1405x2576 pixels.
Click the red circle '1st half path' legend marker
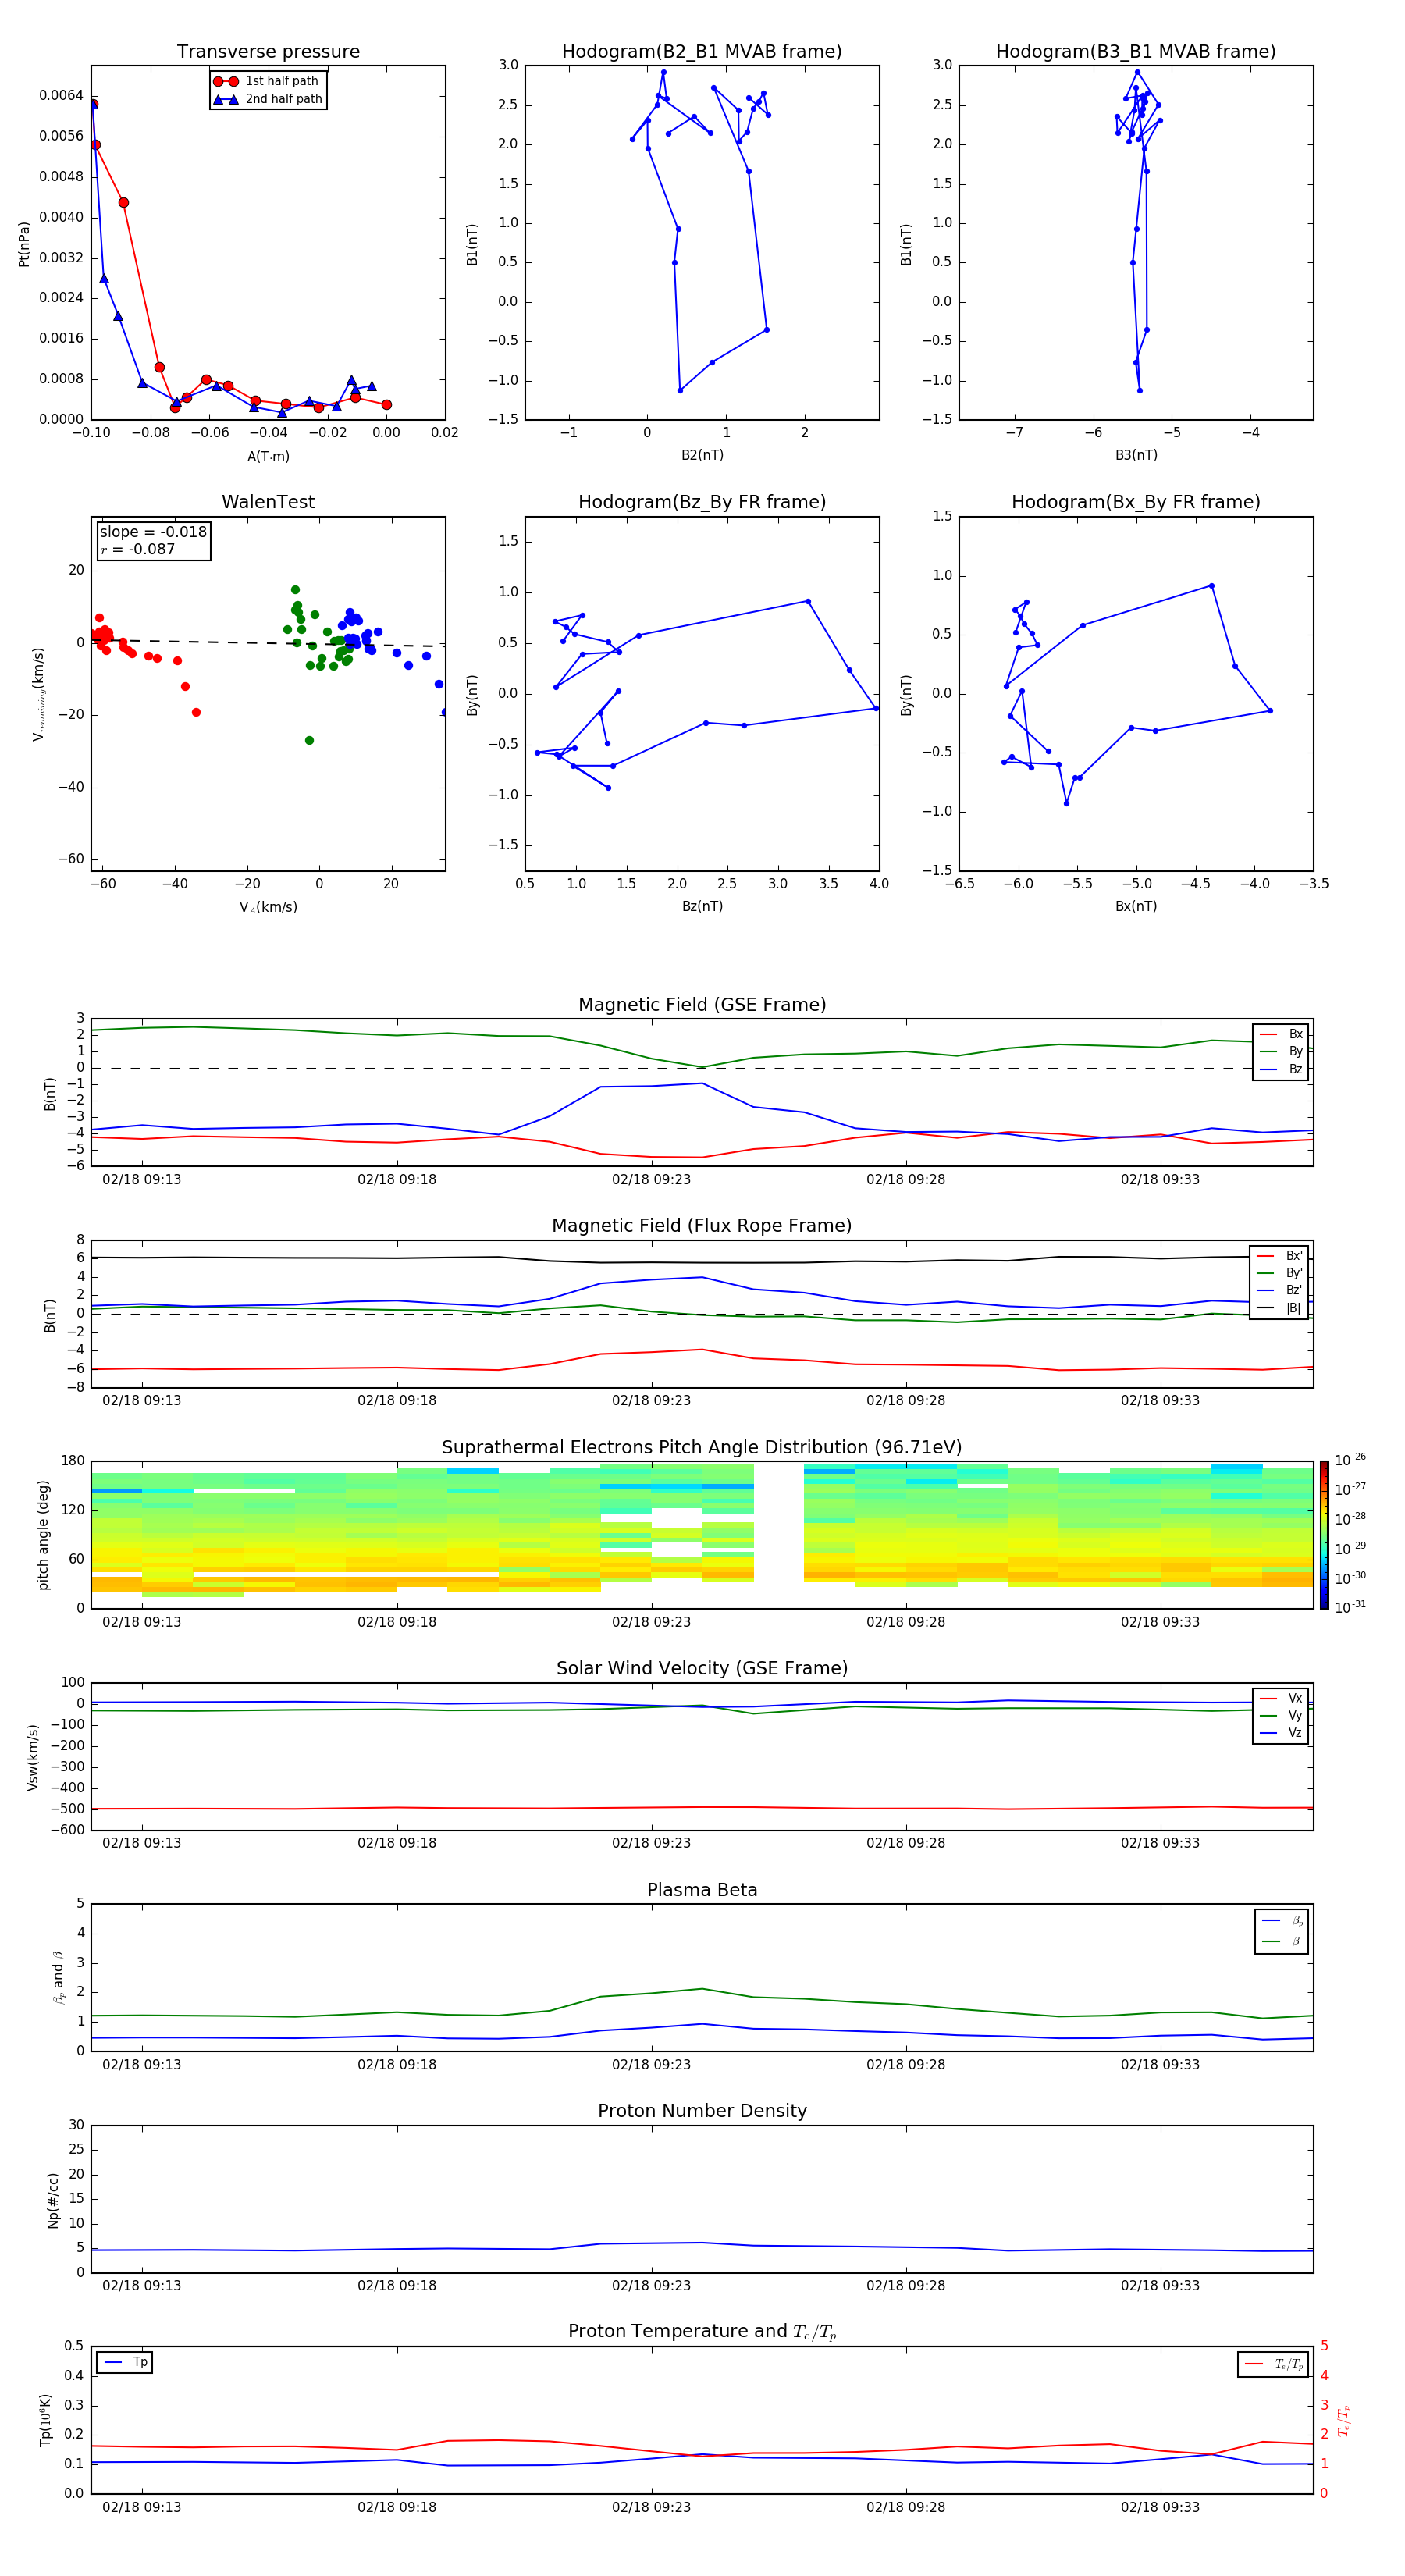(225, 82)
